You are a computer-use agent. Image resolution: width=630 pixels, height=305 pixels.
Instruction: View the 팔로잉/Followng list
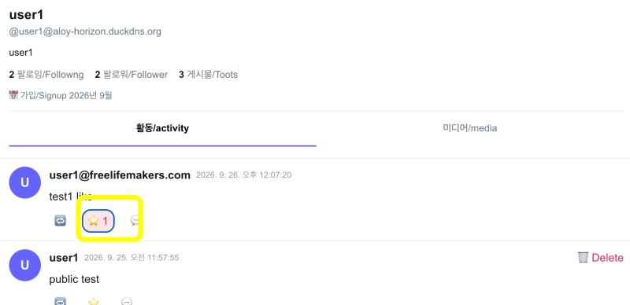46,75
